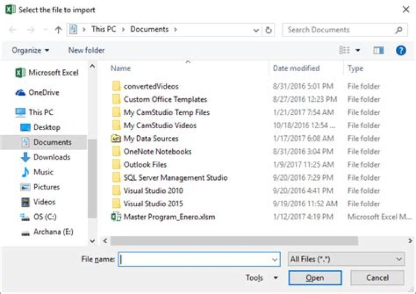Click the horizontal scrollbar in file list
The image size is (416, 294).
234,241
